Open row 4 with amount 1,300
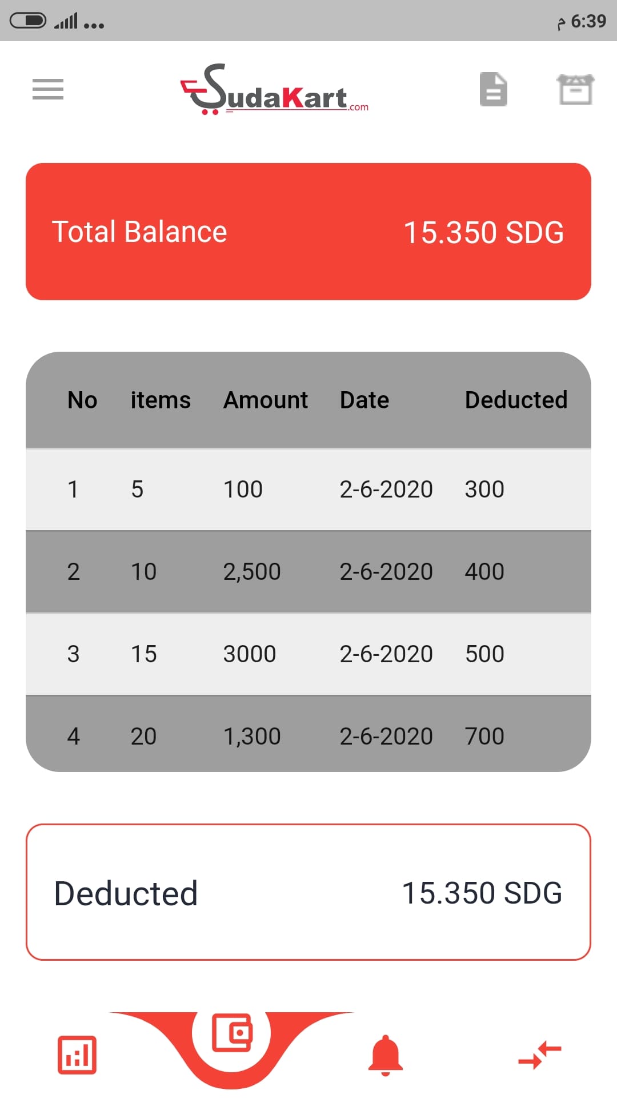617x1098 pixels. (x=308, y=736)
